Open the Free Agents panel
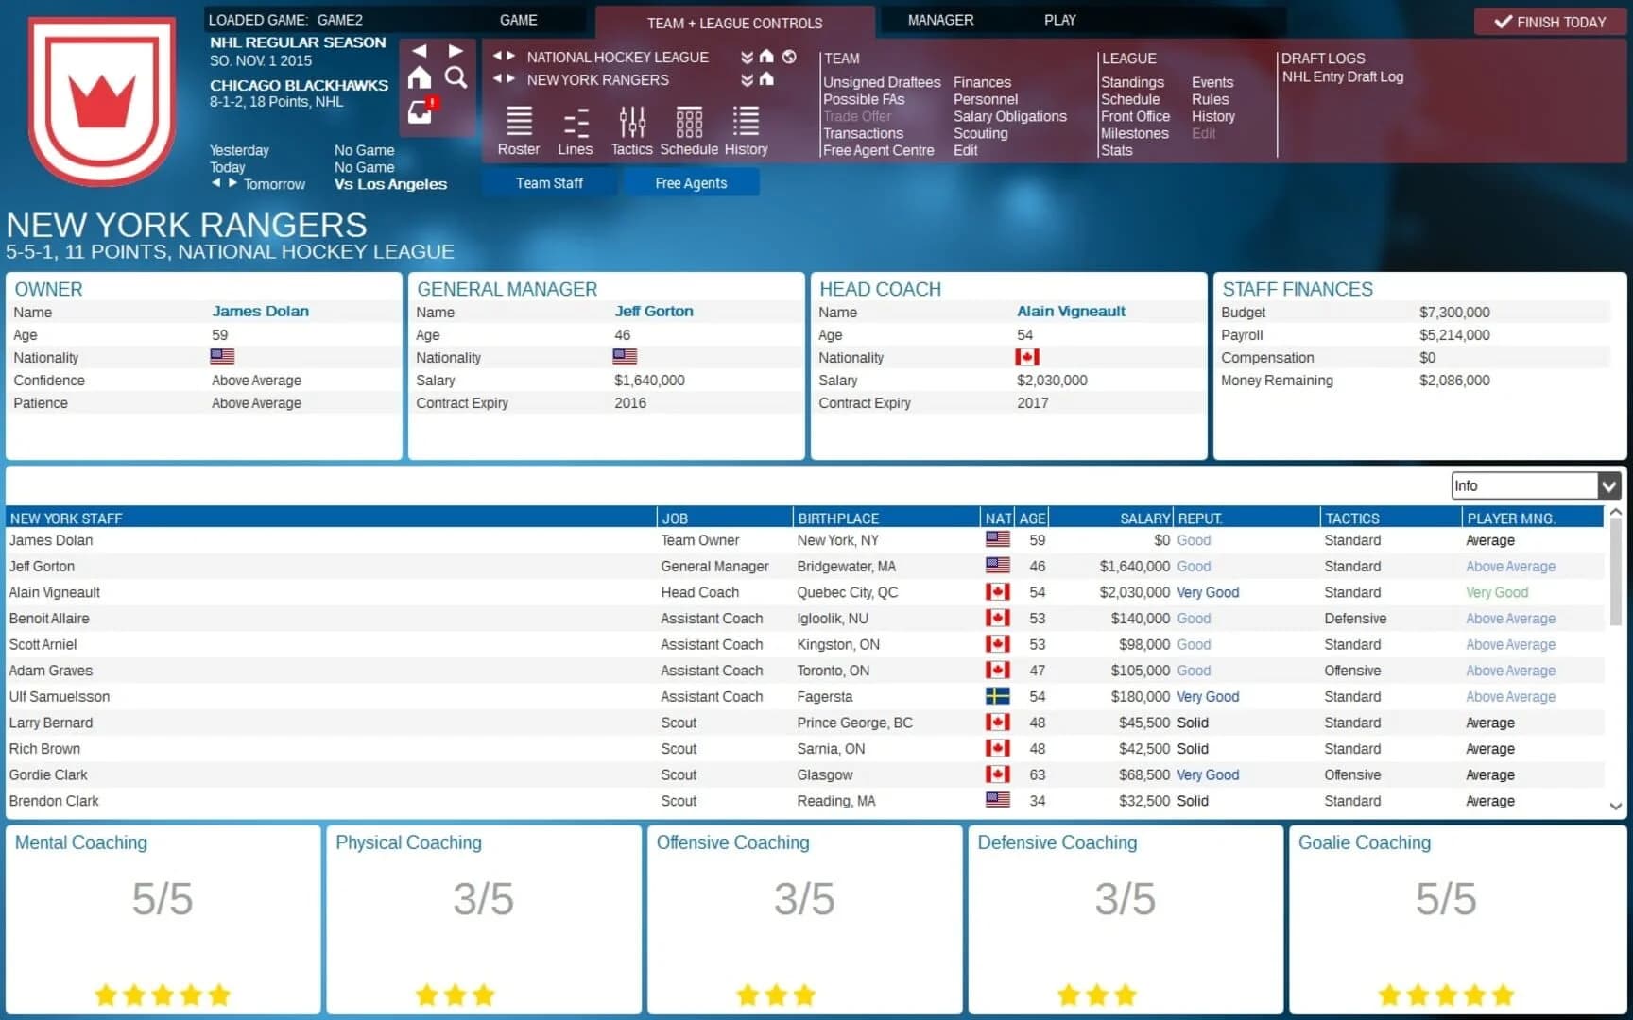1633x1020 pixels. point(691,182)
